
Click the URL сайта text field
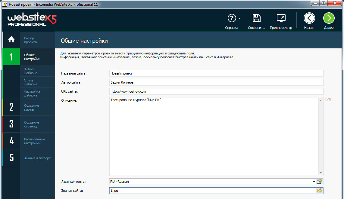216,91
